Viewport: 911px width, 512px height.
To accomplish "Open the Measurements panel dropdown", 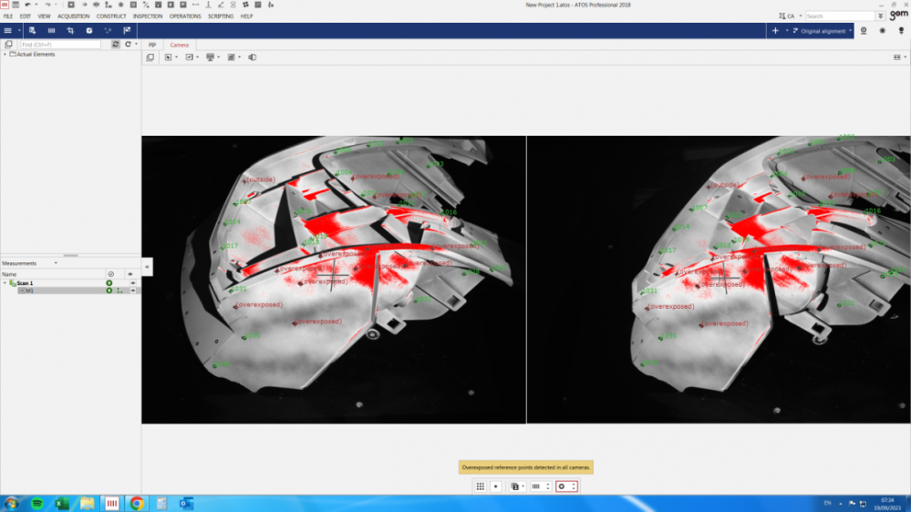I will point(56,263).
